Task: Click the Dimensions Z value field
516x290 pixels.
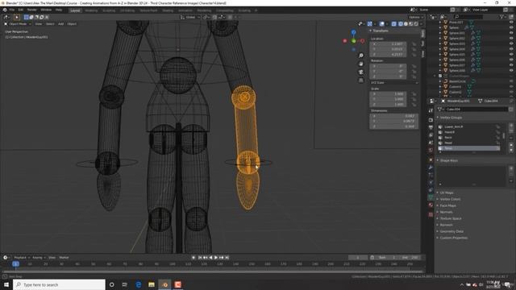Action: 394,126
